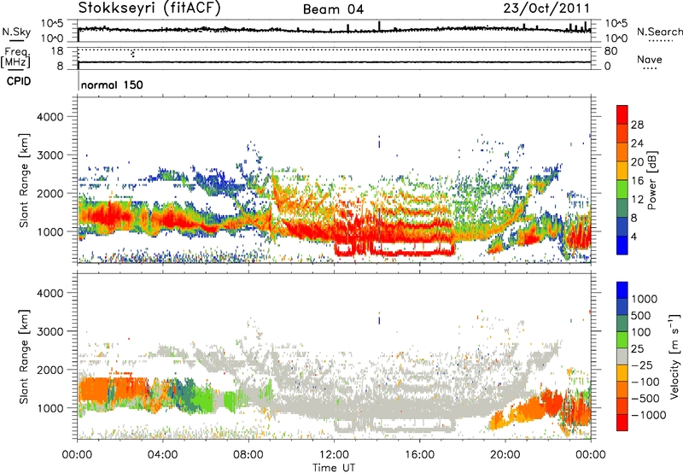The image size is (683, 473).
Task: Click the 'Velocity [m s-1]' color bar title
Action: coord(674,356)
